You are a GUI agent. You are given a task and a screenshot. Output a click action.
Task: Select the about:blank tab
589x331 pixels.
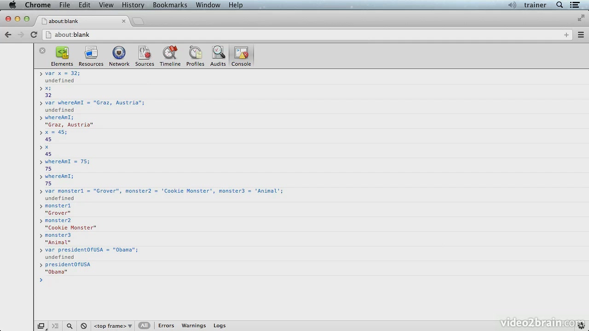[83, 21]
